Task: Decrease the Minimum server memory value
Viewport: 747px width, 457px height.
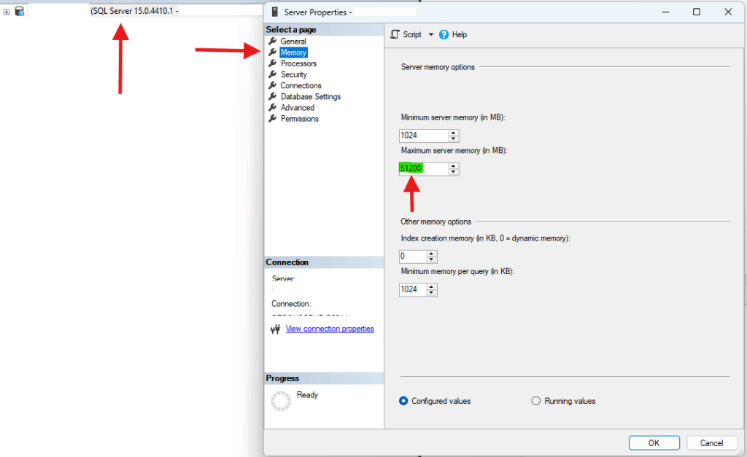Action: [x=454, y=138]
